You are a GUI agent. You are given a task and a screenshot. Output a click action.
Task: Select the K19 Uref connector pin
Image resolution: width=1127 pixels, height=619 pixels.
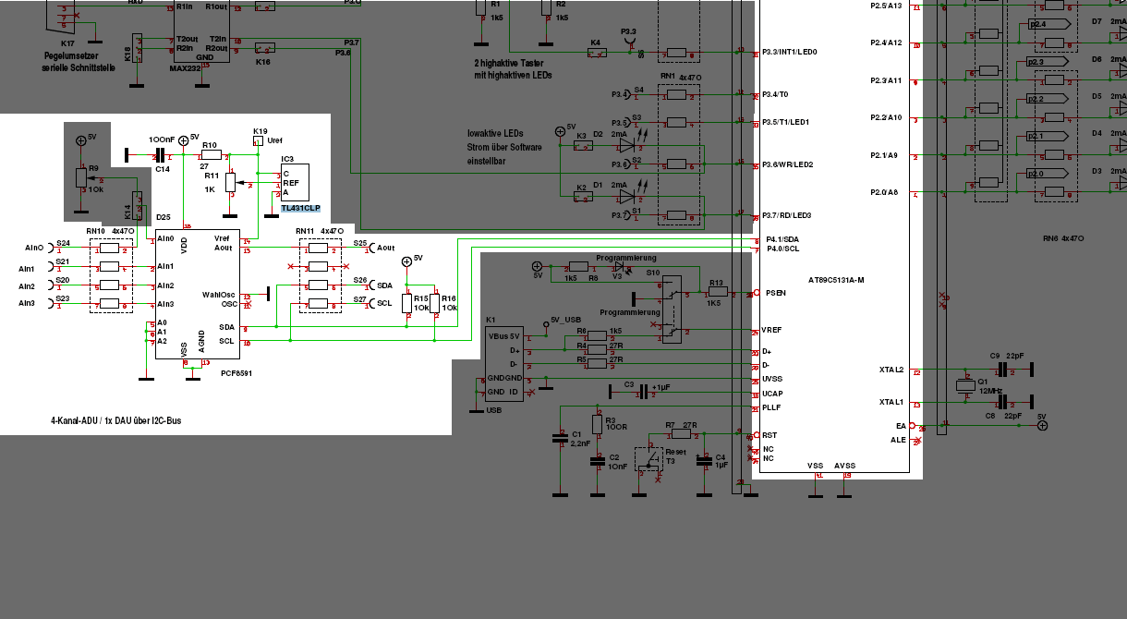(x=258, y=141)
